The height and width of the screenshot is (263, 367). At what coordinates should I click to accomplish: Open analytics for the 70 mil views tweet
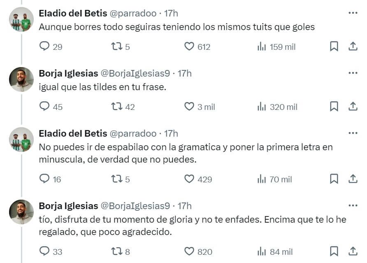click(x=262, y=179)
